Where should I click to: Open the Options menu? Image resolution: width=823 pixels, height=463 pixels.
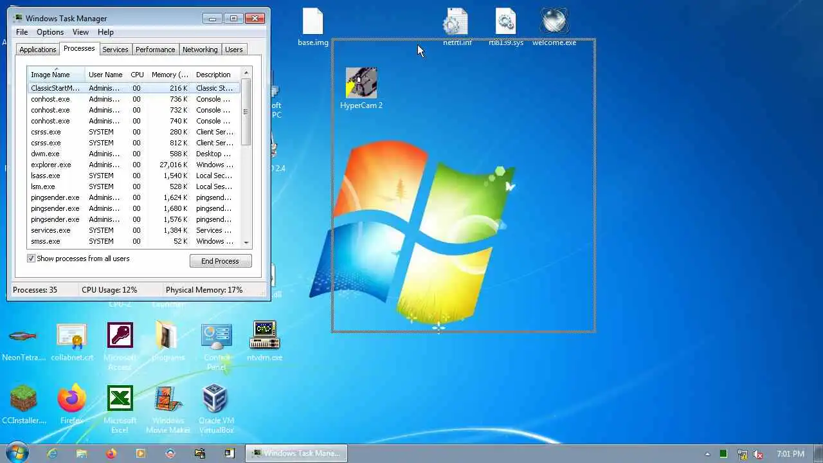coord(50,32)
